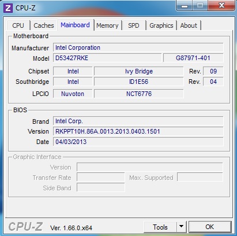The height and width of the screenshot is (236, 237).
Task: Click the Max. Supported empty field
Action: (200, 177)
